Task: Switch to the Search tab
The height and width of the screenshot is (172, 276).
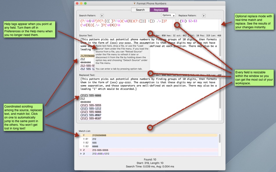Action: pos(140,10)
